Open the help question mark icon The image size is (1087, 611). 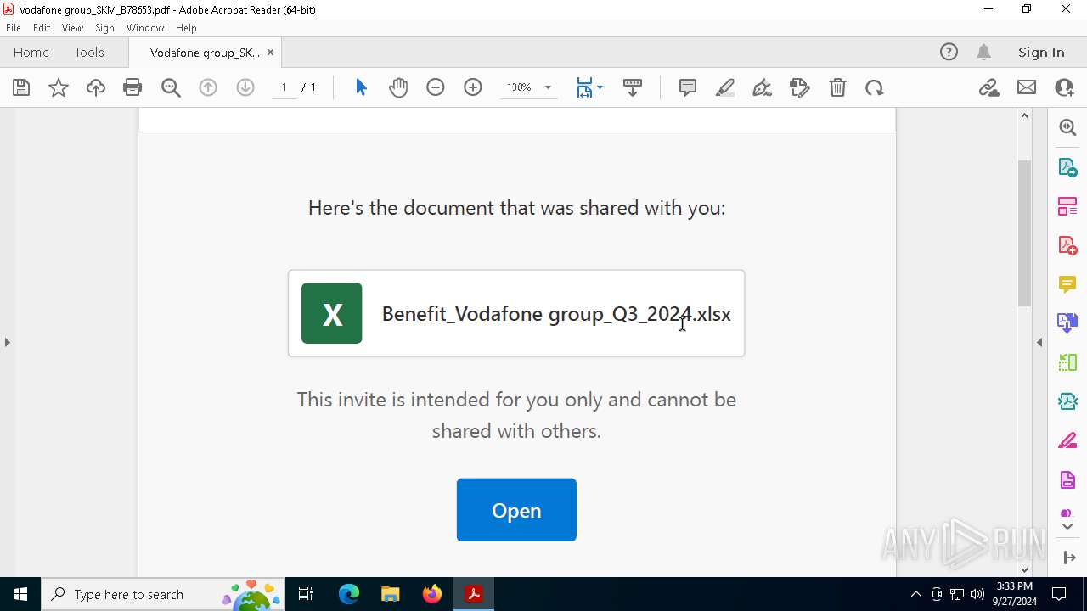pos(949,52)
